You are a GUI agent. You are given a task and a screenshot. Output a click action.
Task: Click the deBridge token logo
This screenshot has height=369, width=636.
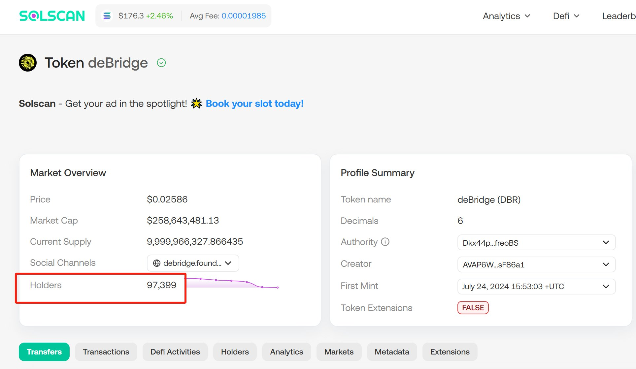(x=28, y=63)
